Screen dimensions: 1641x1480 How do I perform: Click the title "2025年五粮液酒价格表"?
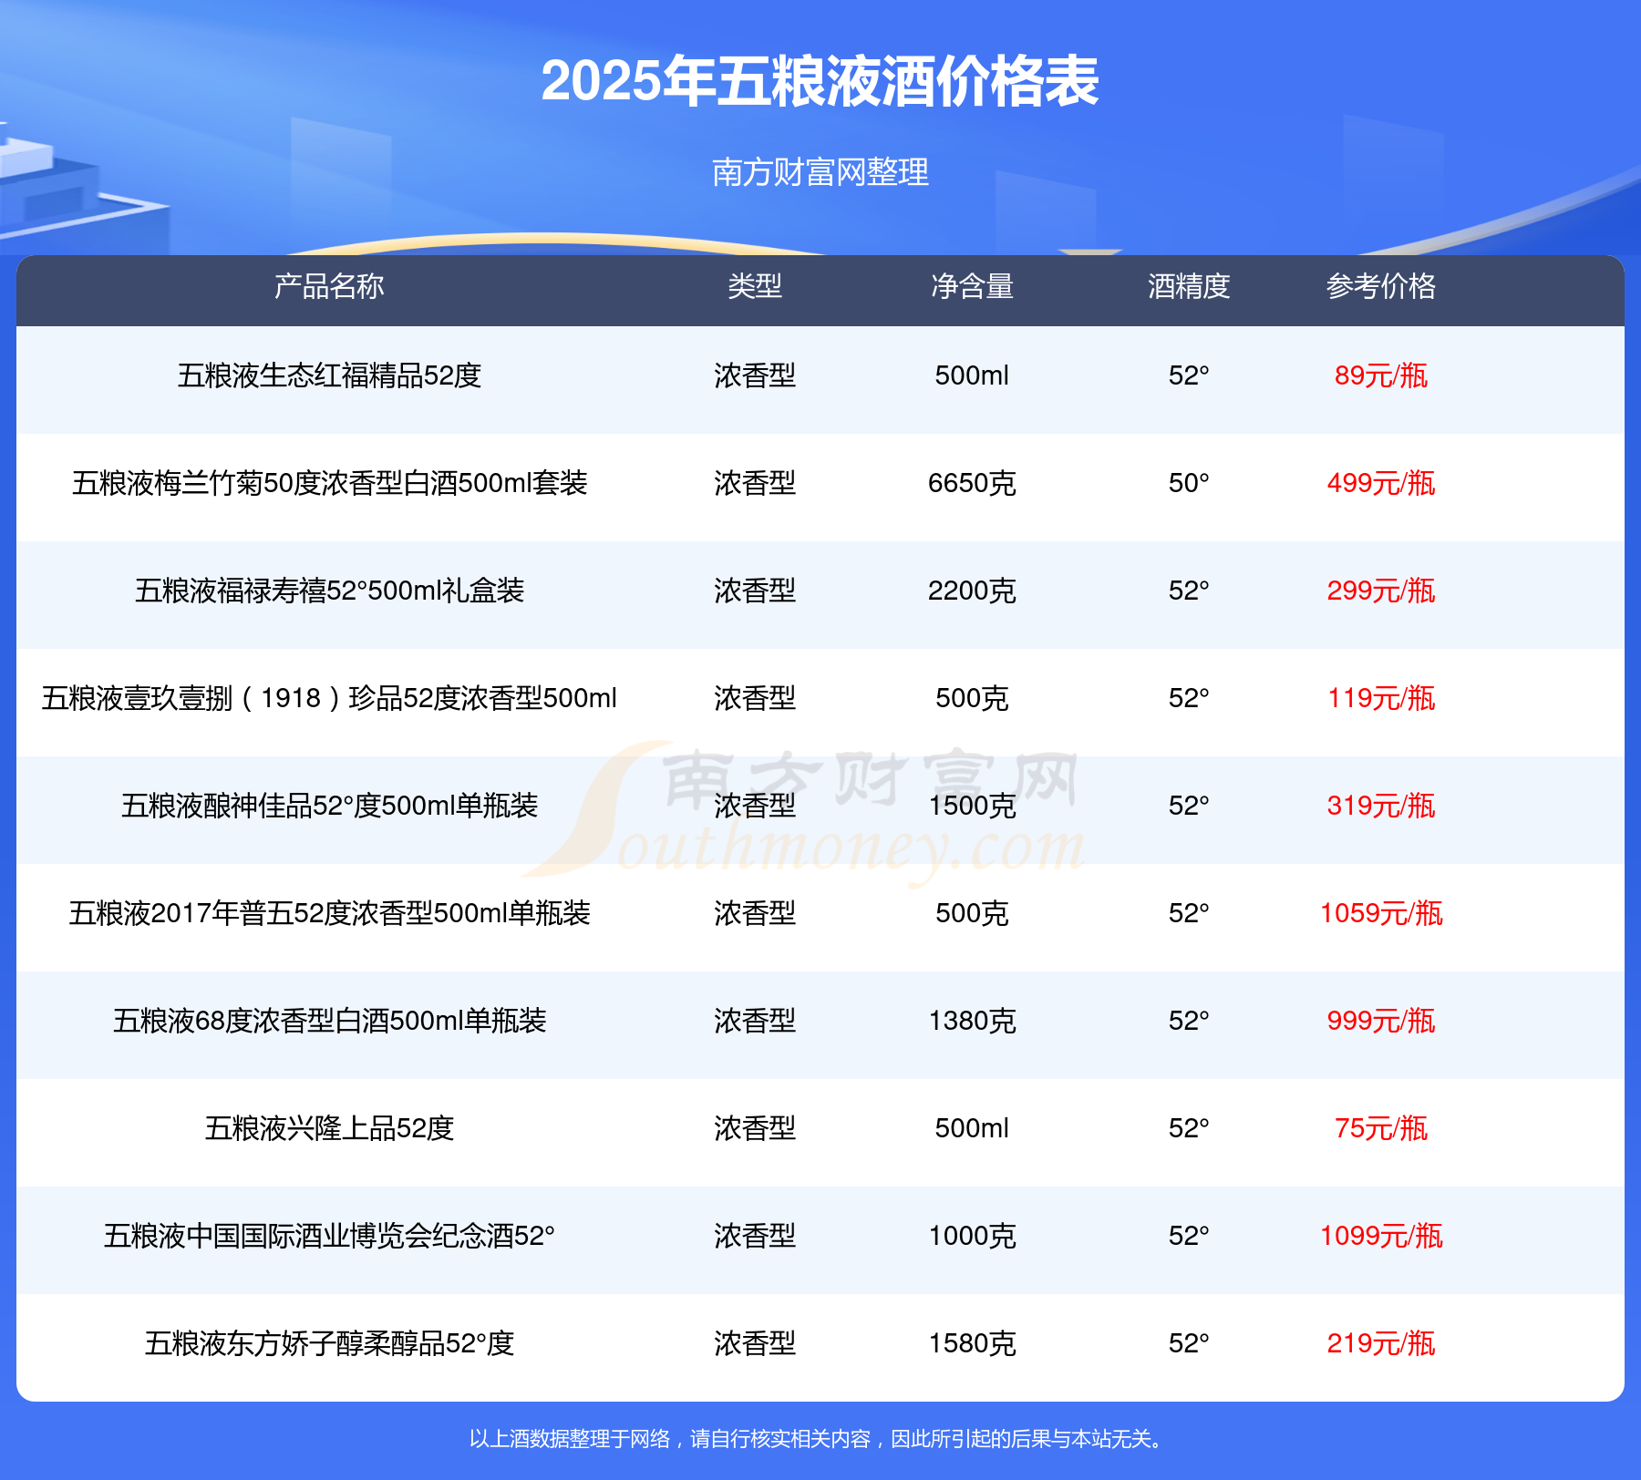coord(820,81)
